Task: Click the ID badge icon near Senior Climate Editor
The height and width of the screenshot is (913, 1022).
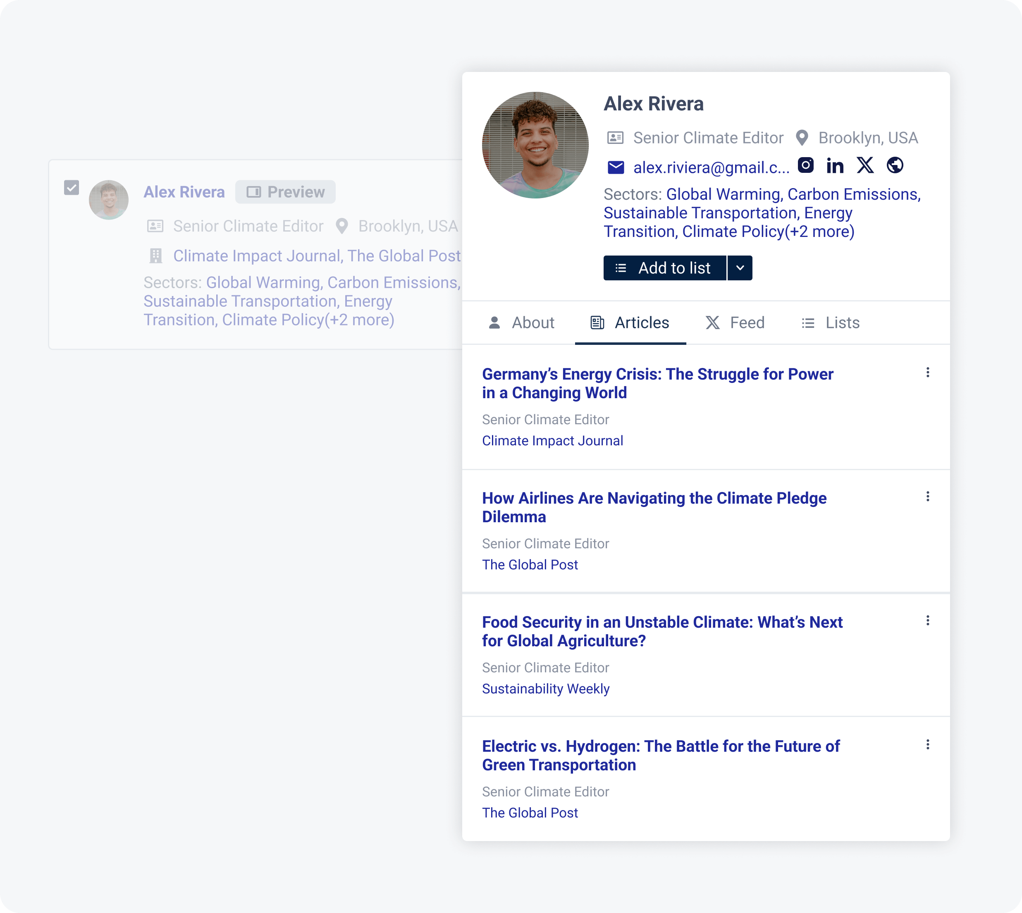Action: click(616, 137)
